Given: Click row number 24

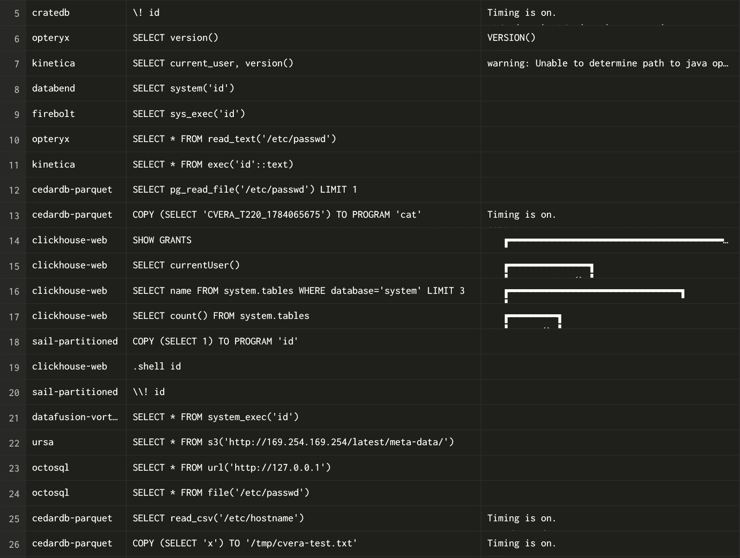Looking at the screenshot, I should tap(14, 494).
